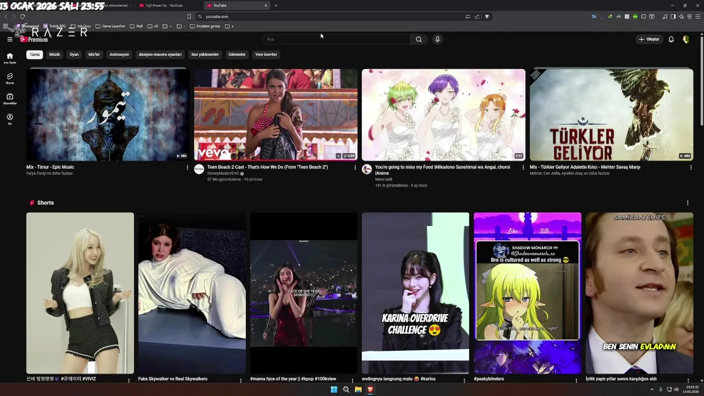Open Emulator games bookmark folder
The width and height of the screenshot is (704, 396).
point(205,26)
